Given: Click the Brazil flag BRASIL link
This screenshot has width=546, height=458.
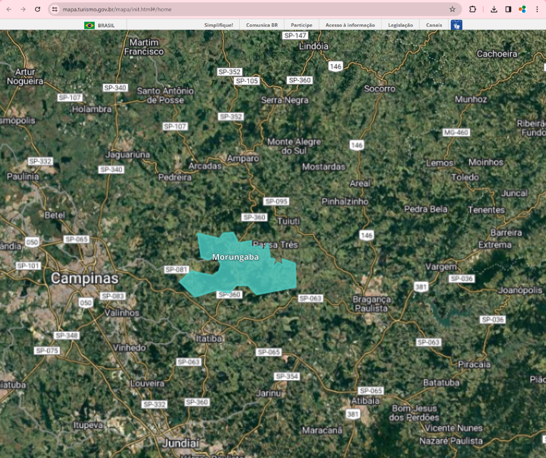Looking at the screenshot, I should [99, 25].
